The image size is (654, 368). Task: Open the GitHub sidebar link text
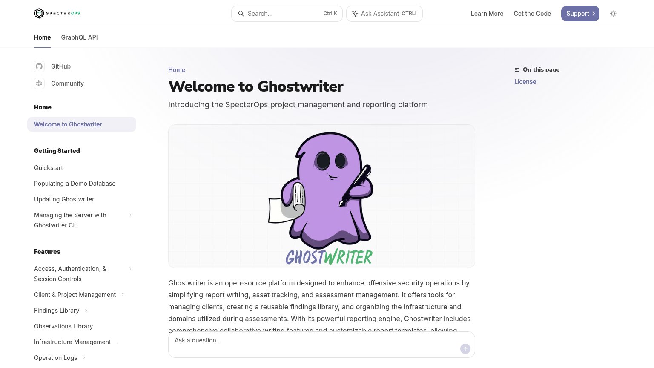61,66
